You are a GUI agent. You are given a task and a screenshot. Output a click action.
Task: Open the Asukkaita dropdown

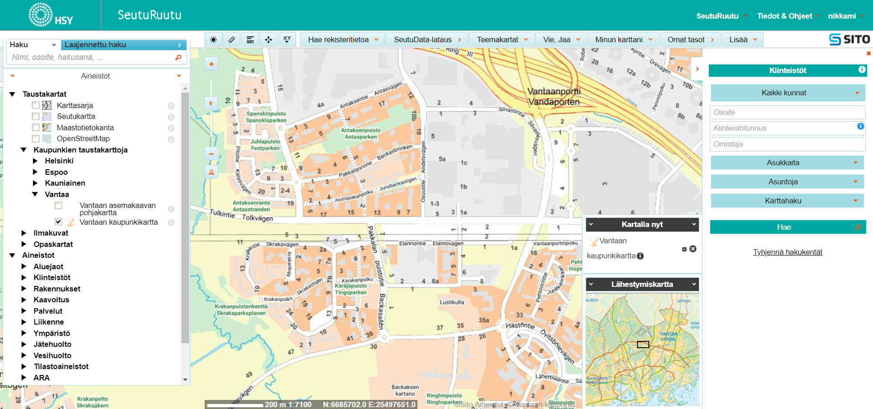(787, 163)
